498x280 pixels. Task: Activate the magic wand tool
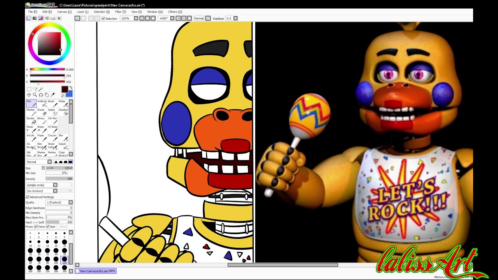(x=40, y=89)
